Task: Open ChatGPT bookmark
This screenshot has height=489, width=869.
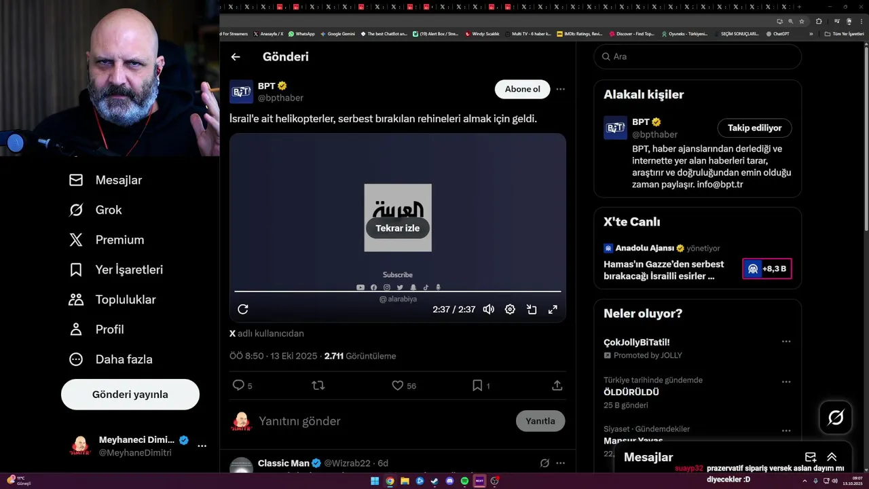Action: point(777,33)
